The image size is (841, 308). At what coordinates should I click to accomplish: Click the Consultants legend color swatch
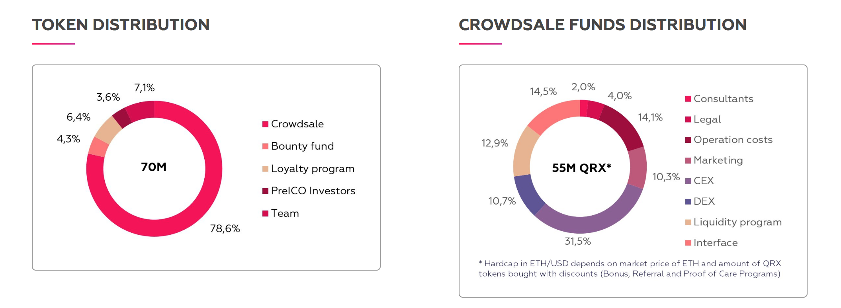click(688, 99)
